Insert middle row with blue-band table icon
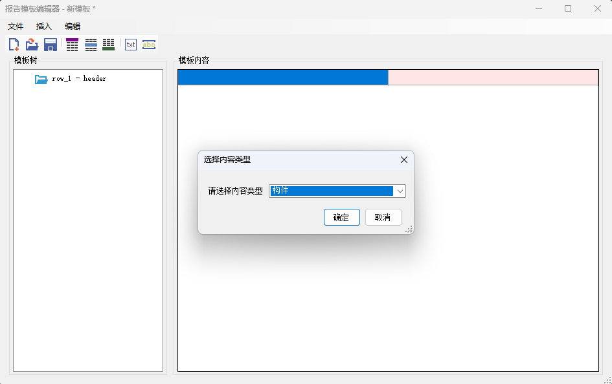The width and height of the screenshot is (612, 384). (x=91, y=45)
